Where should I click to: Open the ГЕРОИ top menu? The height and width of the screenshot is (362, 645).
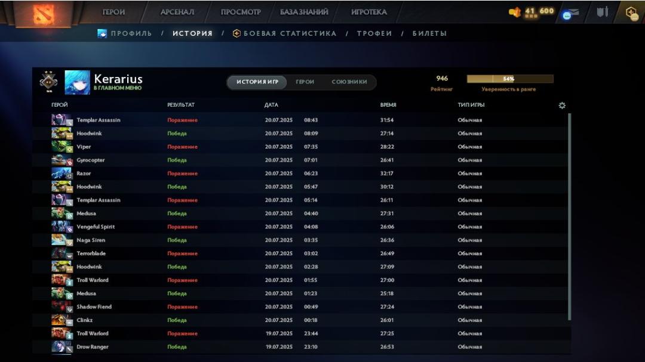(113, 12)
